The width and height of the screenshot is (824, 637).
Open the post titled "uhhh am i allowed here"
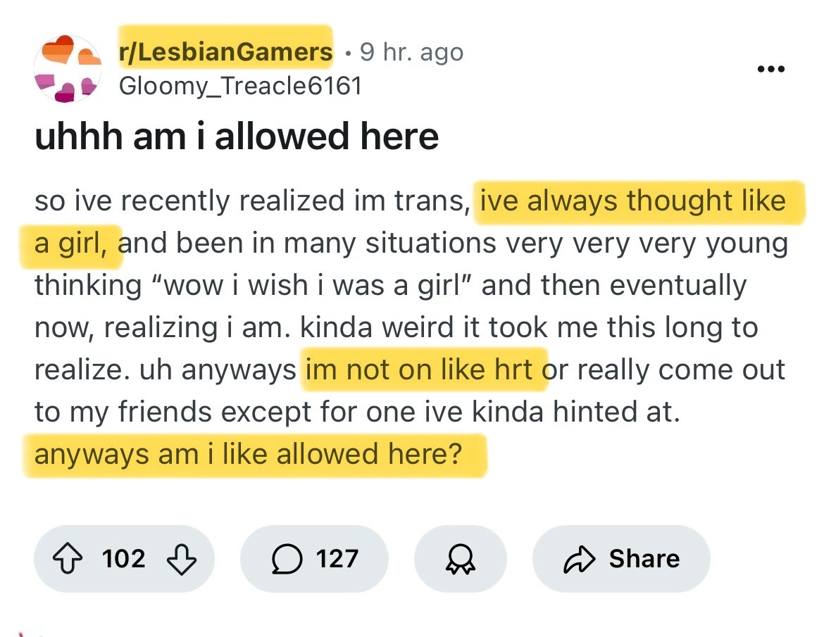tap(237, 137)
